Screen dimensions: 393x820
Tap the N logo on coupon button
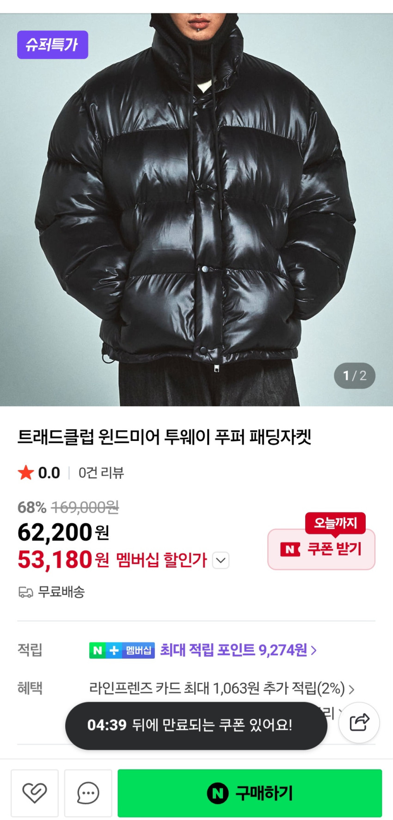coord(290,550)
